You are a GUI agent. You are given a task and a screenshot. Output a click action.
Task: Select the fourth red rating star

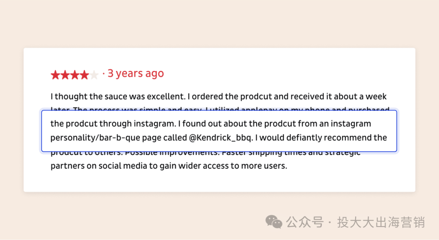84,75
